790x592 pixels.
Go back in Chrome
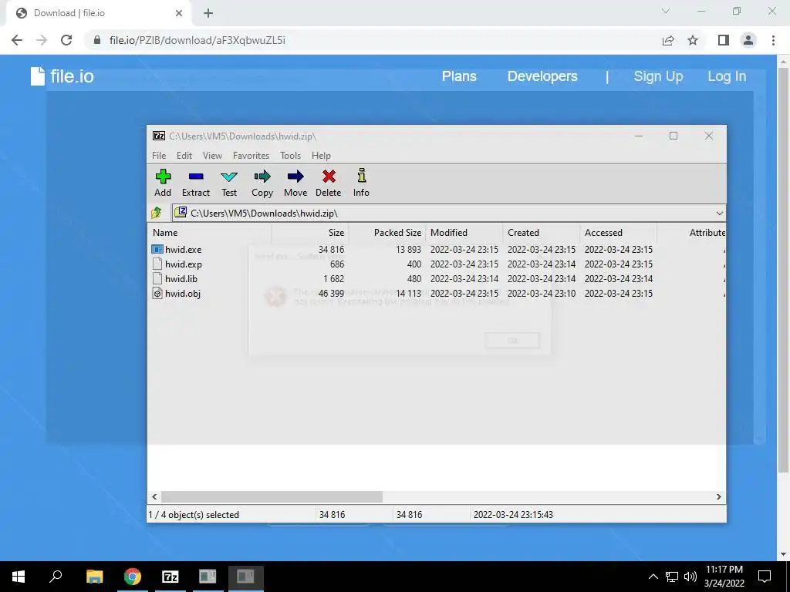point(17,40)
